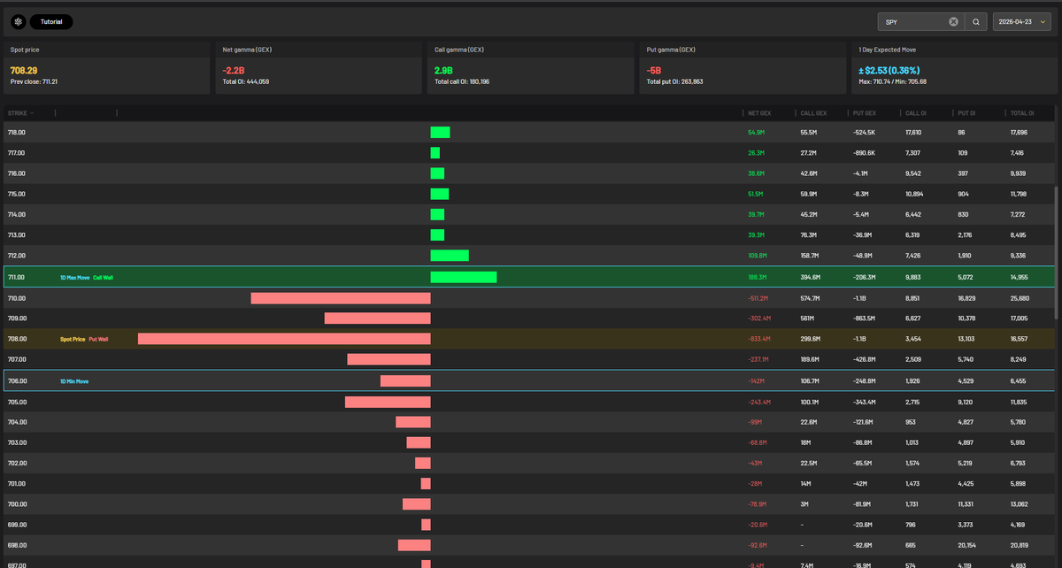Image resolution: width=1062 pixels, height=568 pixels.
Task: Select the Call gamma (GEX) card
Action: [530, 68]
